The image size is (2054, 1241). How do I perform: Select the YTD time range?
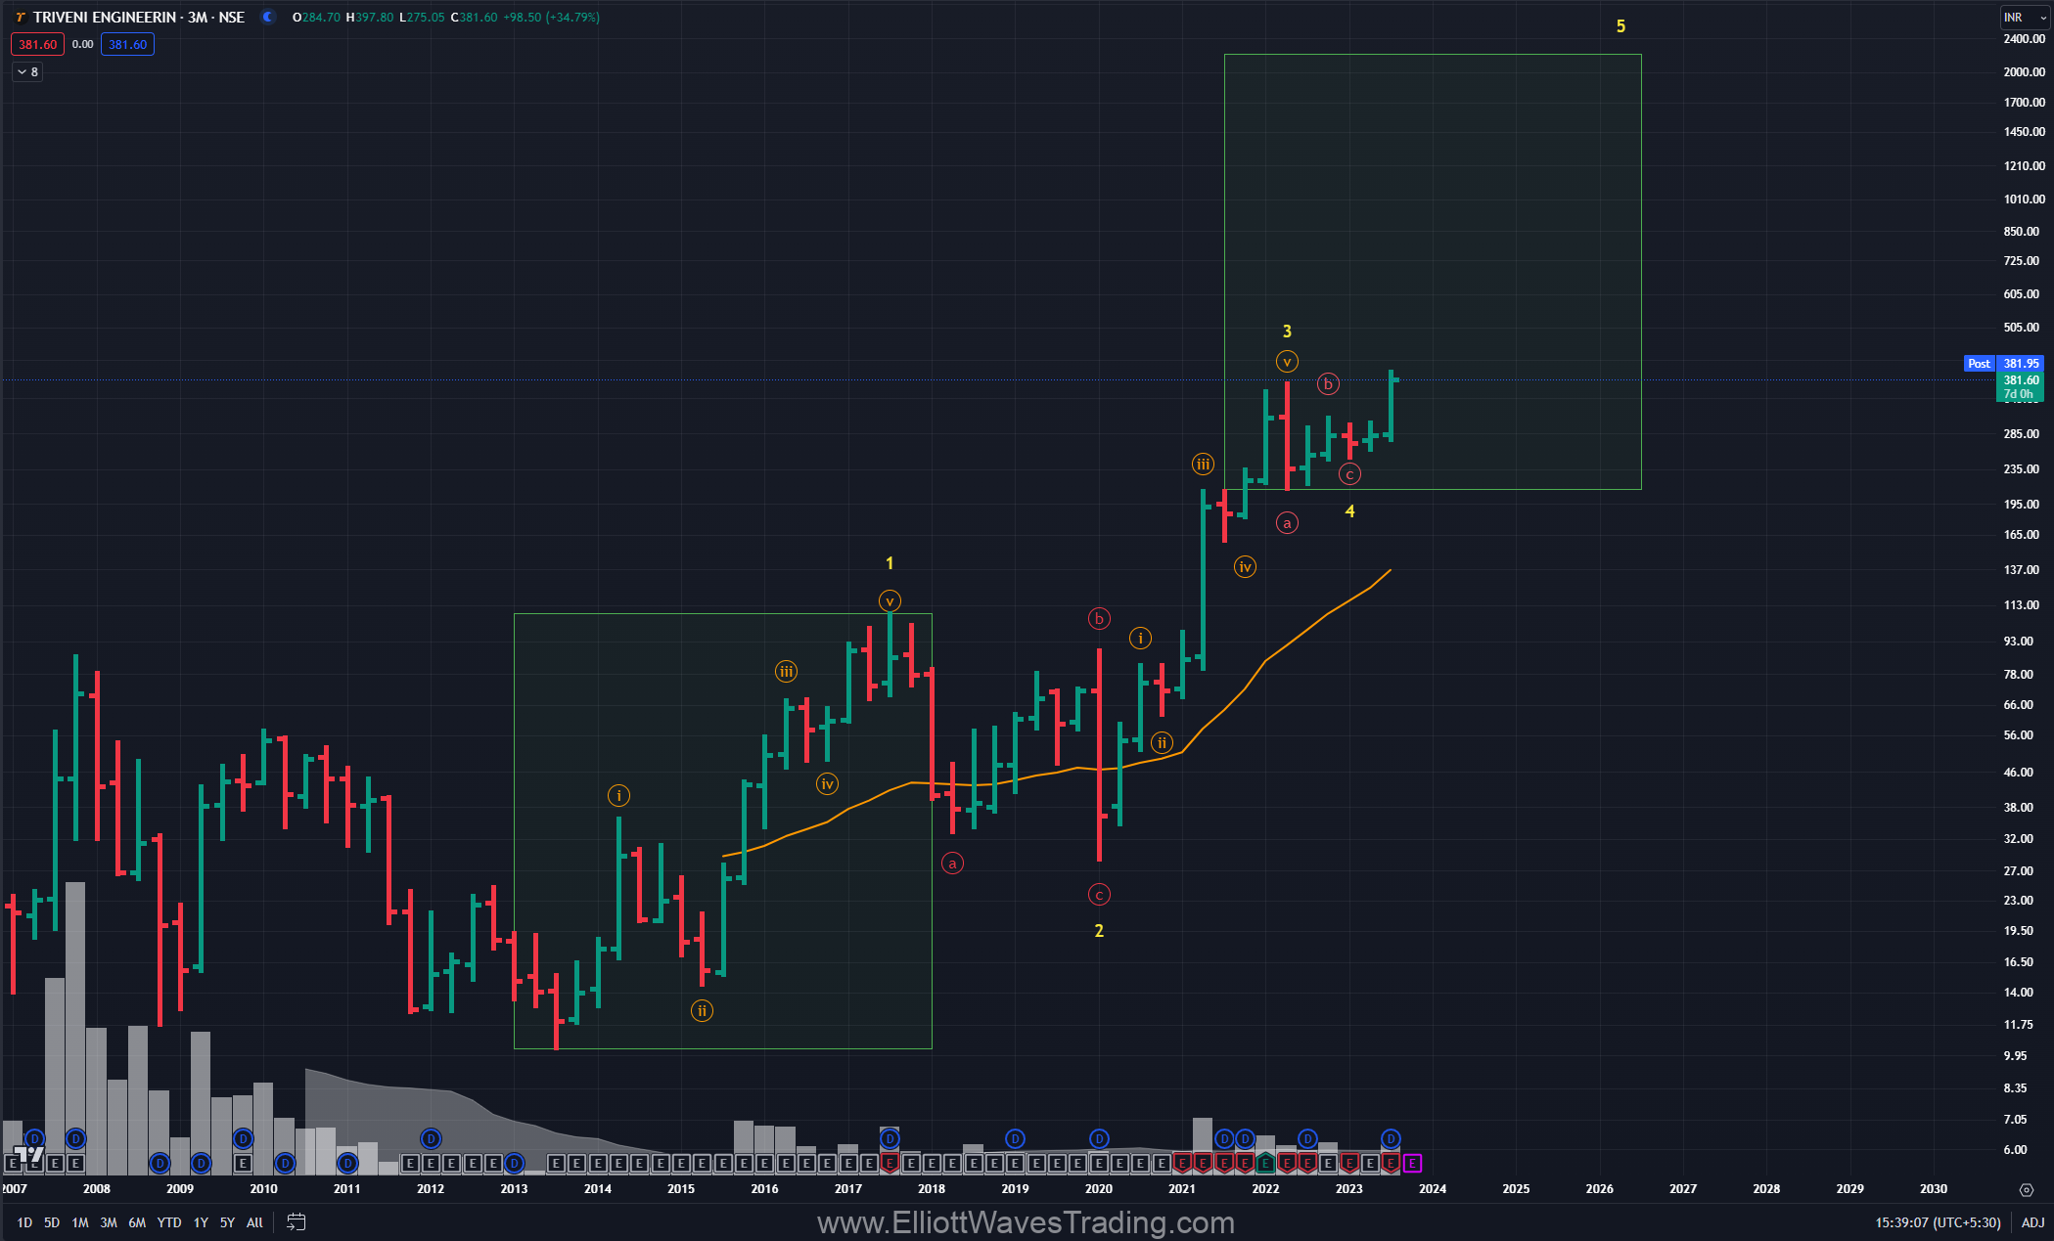169,1222
